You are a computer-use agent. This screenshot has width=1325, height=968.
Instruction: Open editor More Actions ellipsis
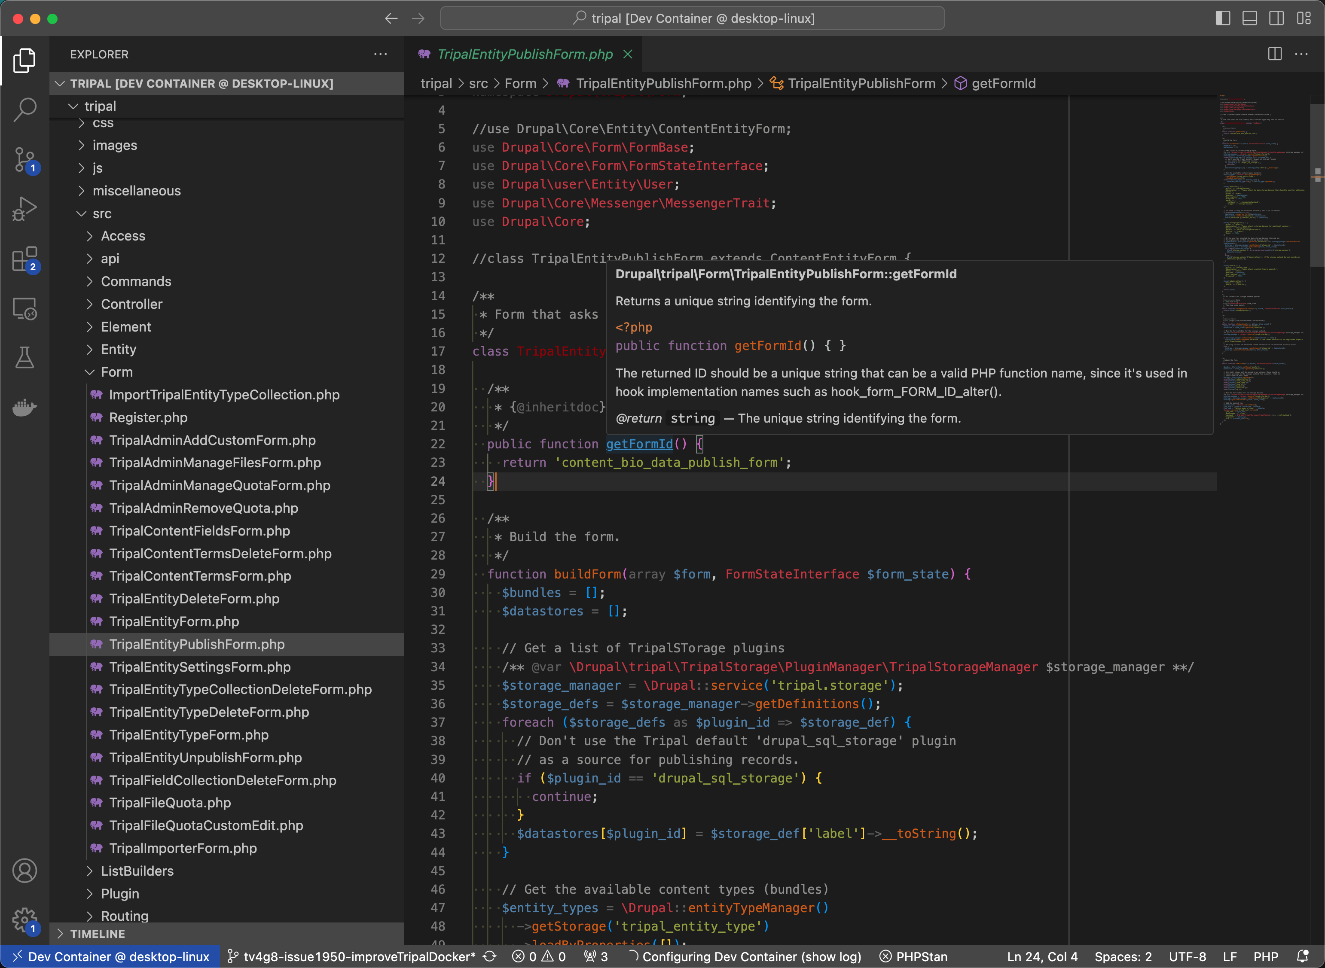pos(1301,54)
